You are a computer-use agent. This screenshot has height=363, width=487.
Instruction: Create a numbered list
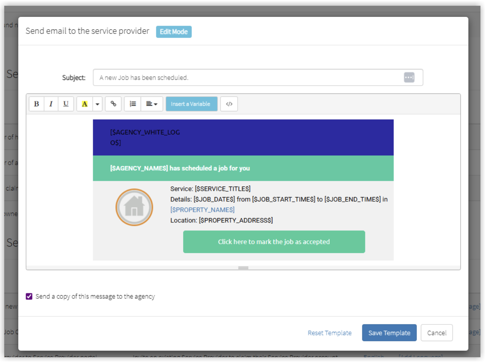coord(132,104)
